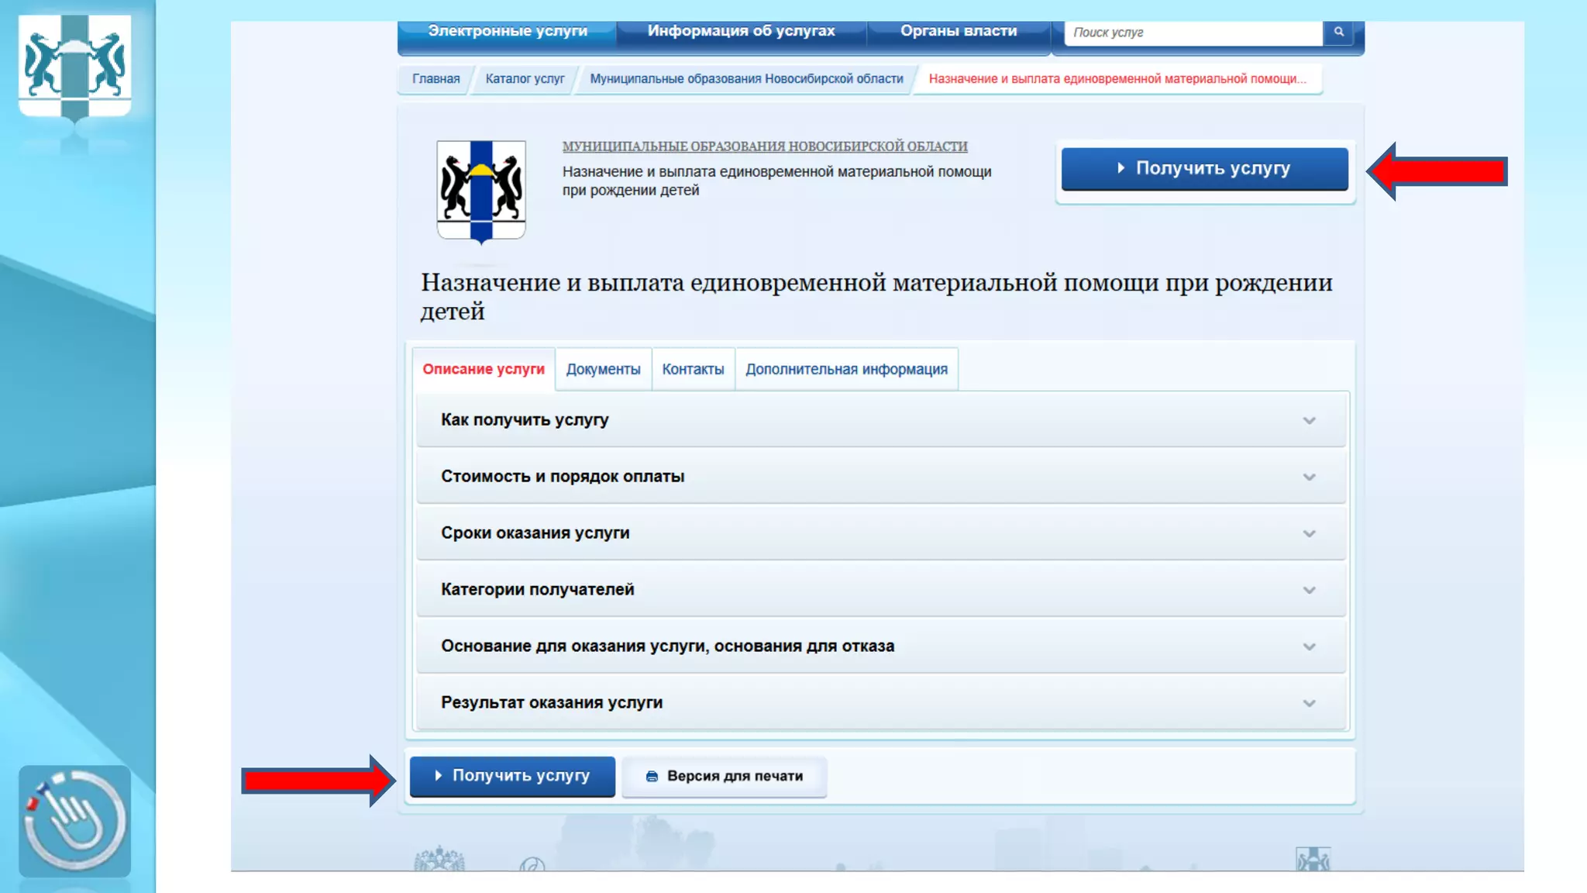Click the touch-hand icon in the sidebar
1587x893 pixels.
(x=74, y=821)
